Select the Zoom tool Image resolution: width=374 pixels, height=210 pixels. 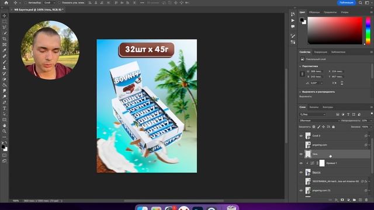[x=4, y=131]
